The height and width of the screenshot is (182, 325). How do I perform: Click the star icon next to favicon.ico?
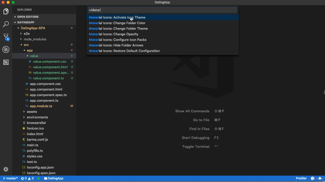[24, 128]
